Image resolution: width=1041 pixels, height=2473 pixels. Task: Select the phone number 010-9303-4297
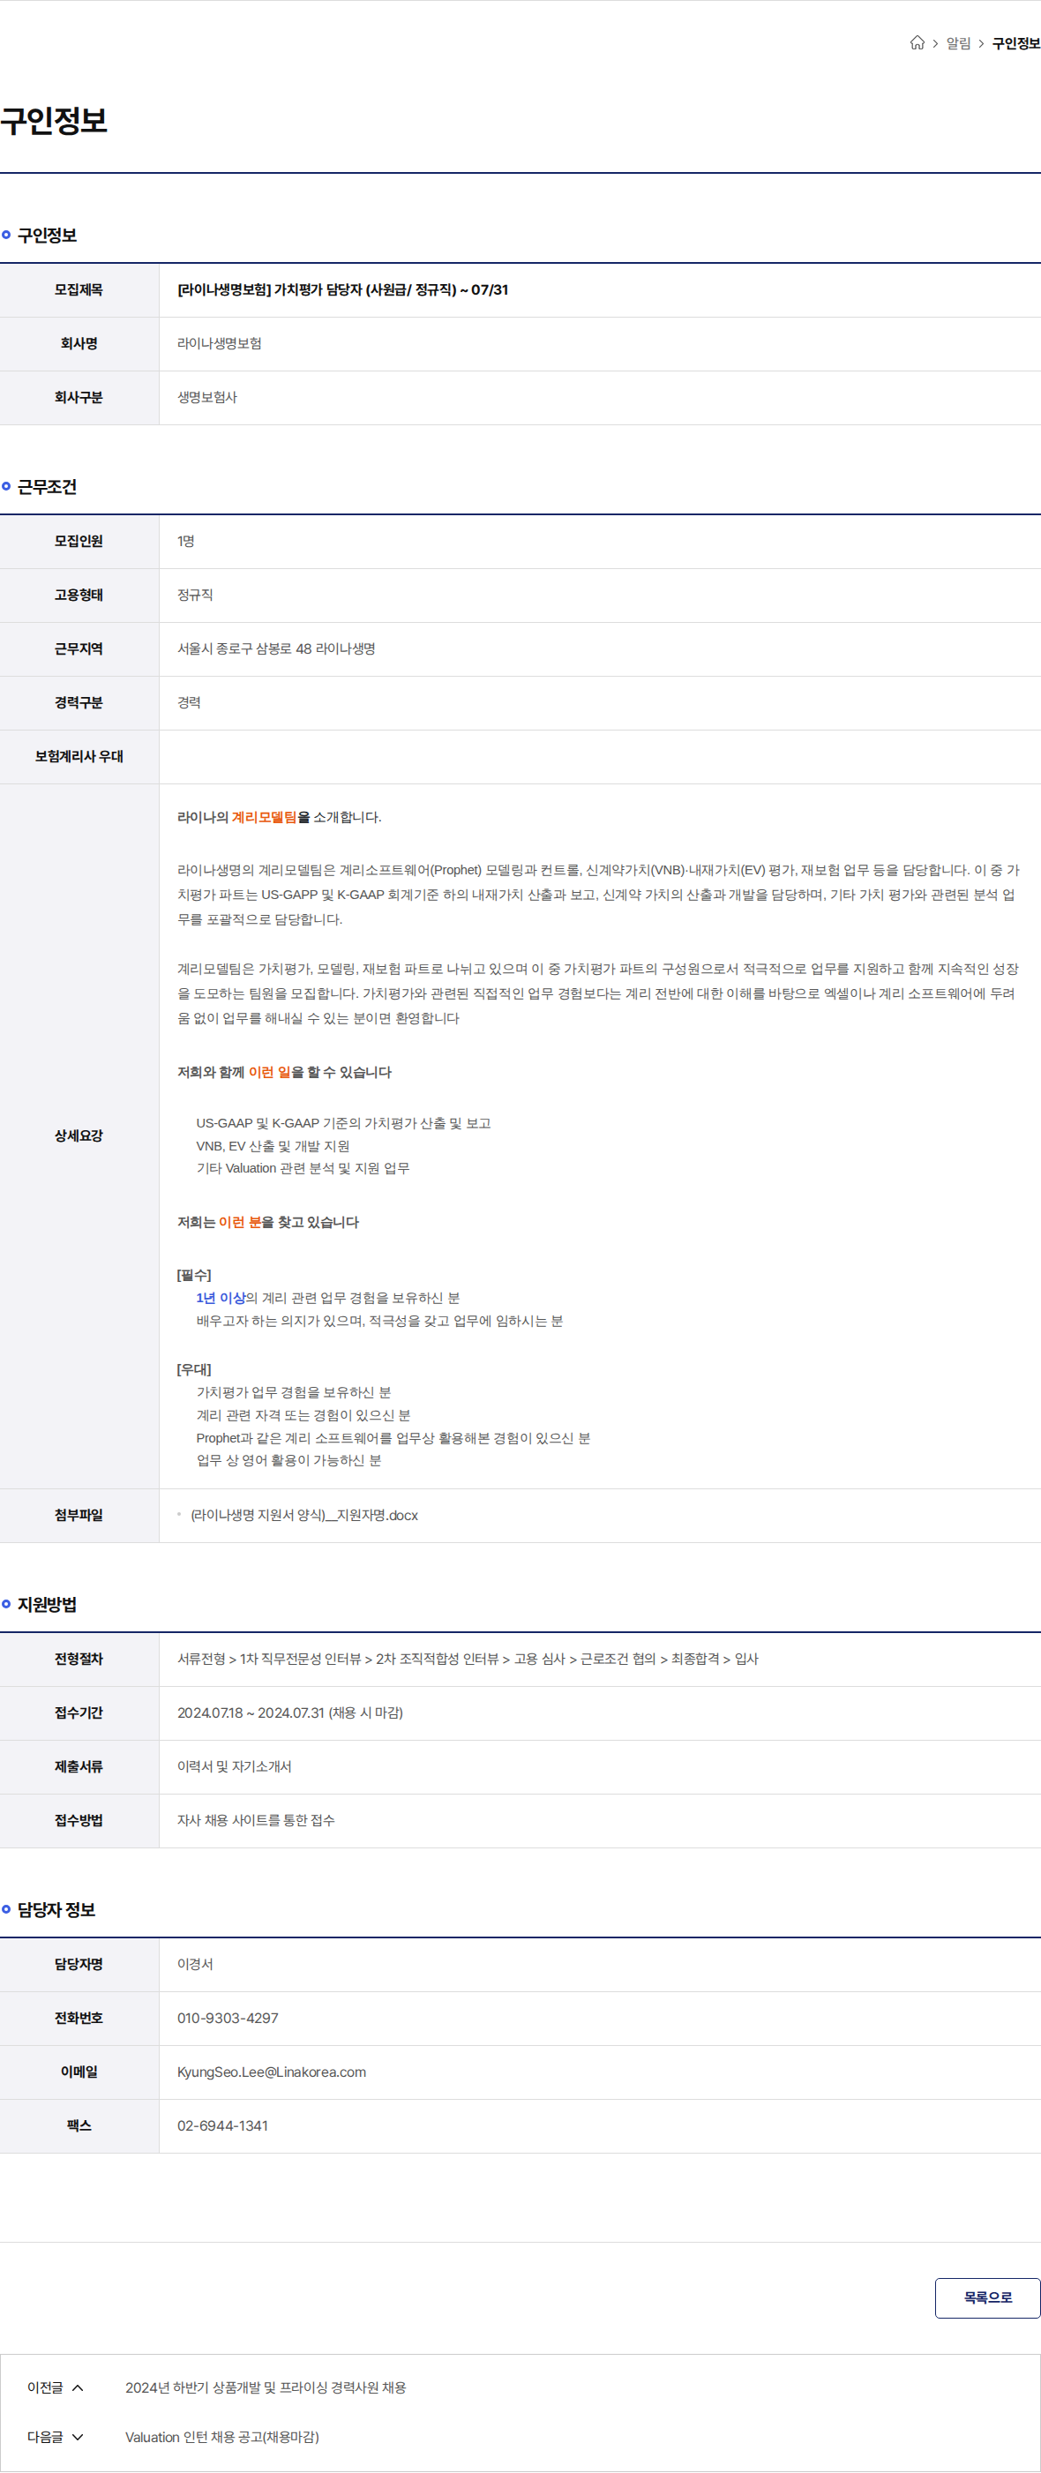point(228,2018)
